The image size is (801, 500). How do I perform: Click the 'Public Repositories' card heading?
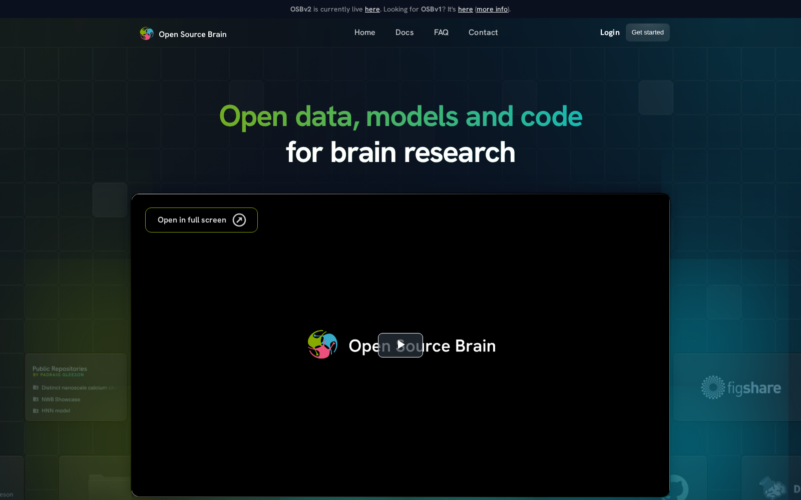(60, 368)
